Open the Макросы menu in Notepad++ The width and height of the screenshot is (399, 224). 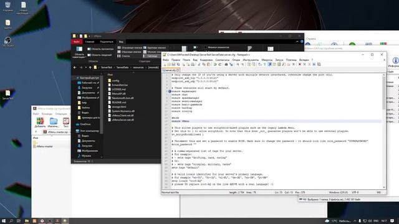click(267, 60)
